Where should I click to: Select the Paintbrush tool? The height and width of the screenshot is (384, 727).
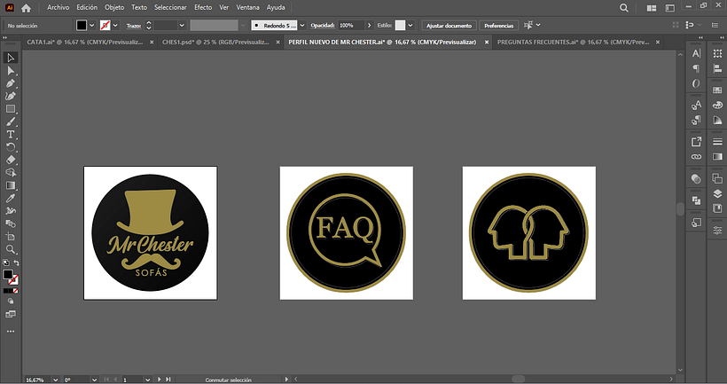point(11,122)
